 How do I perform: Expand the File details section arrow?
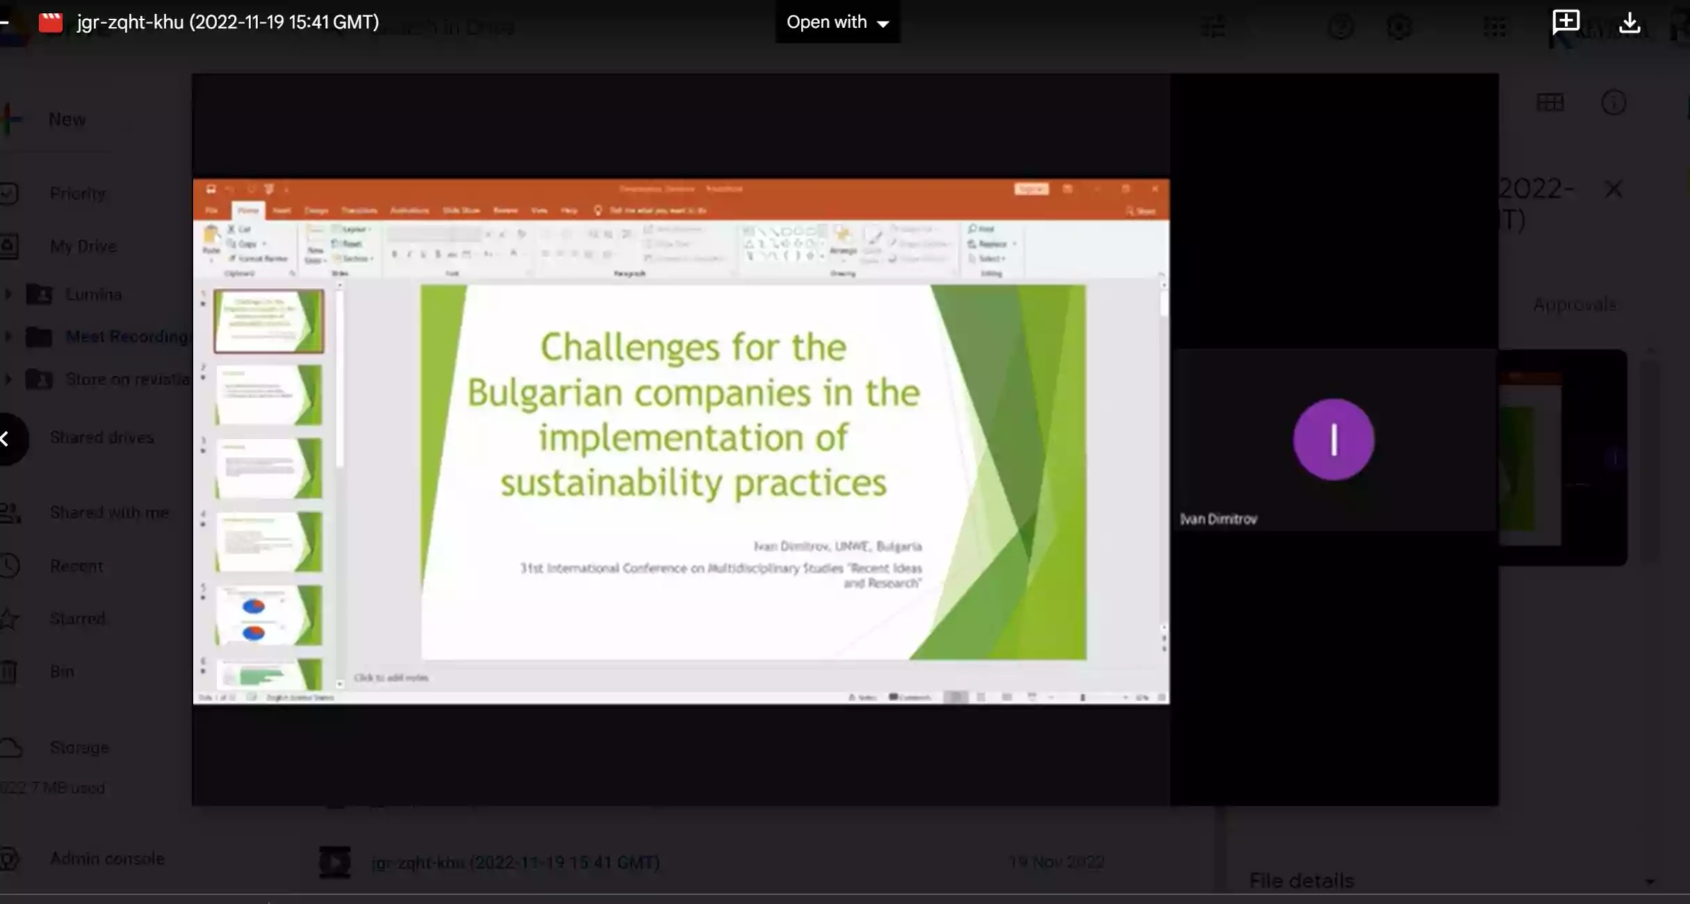point(1650,881)
